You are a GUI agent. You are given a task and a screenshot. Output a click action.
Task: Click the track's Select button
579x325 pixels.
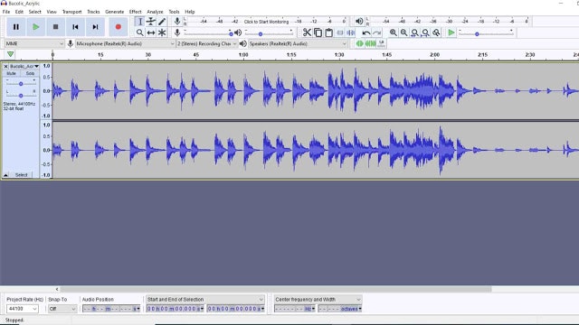[21, 175]
